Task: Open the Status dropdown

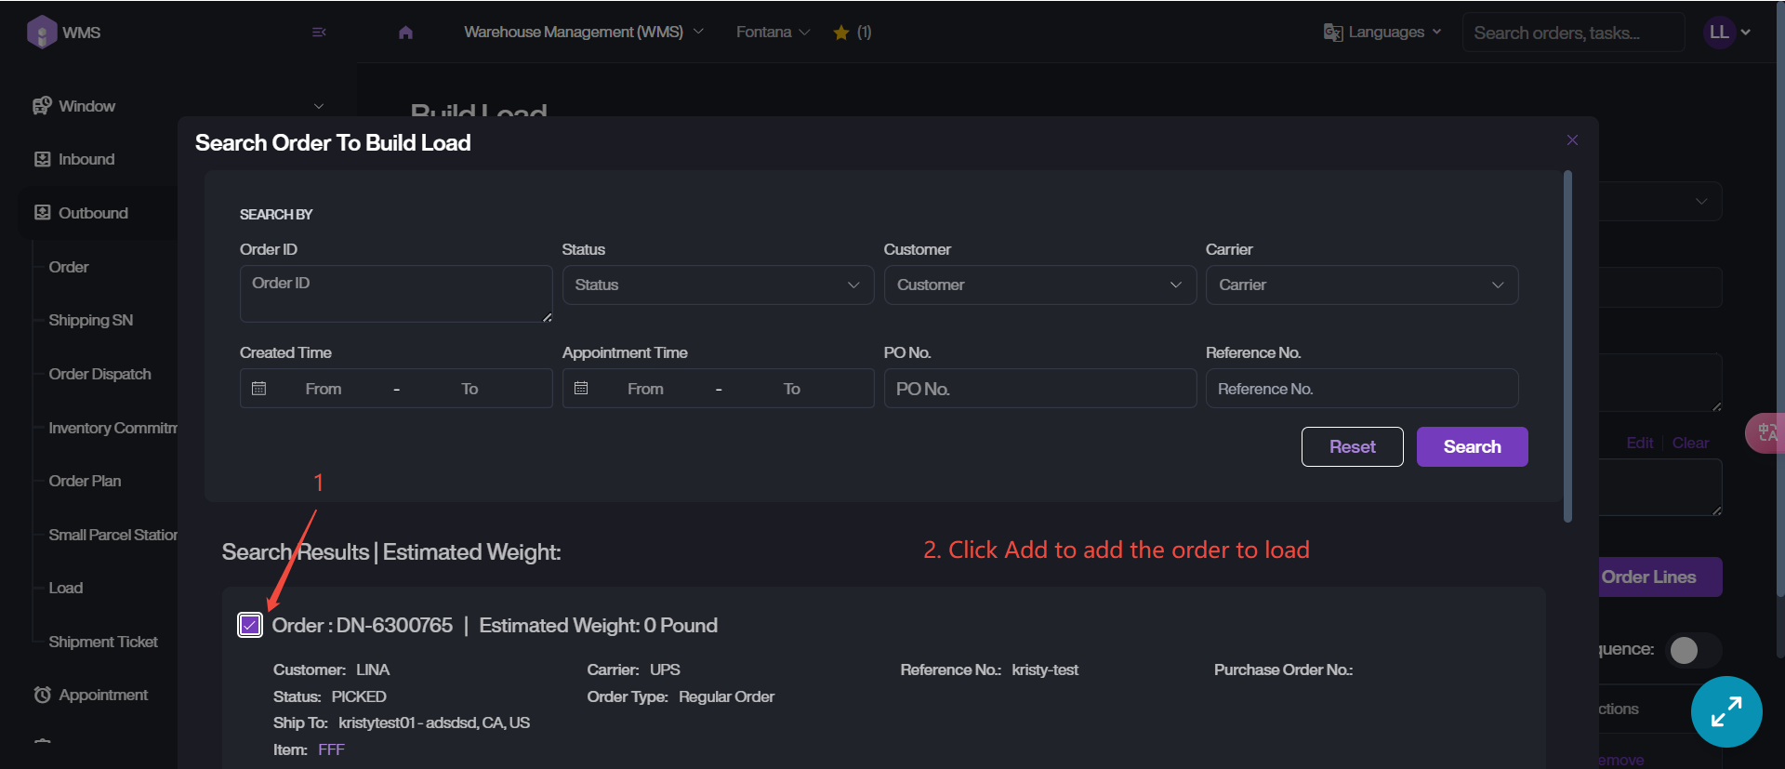Action: 717,285
